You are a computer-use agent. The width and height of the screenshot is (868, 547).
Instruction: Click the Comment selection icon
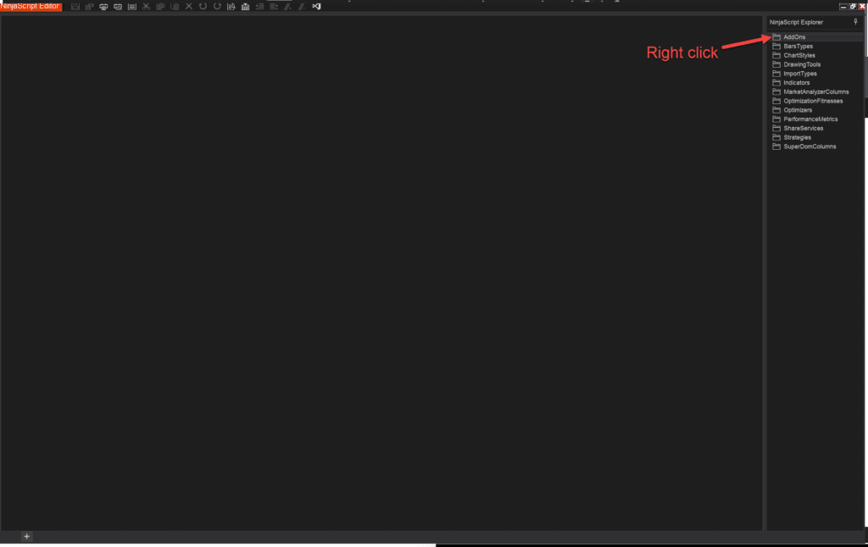(x=288, y=7)
